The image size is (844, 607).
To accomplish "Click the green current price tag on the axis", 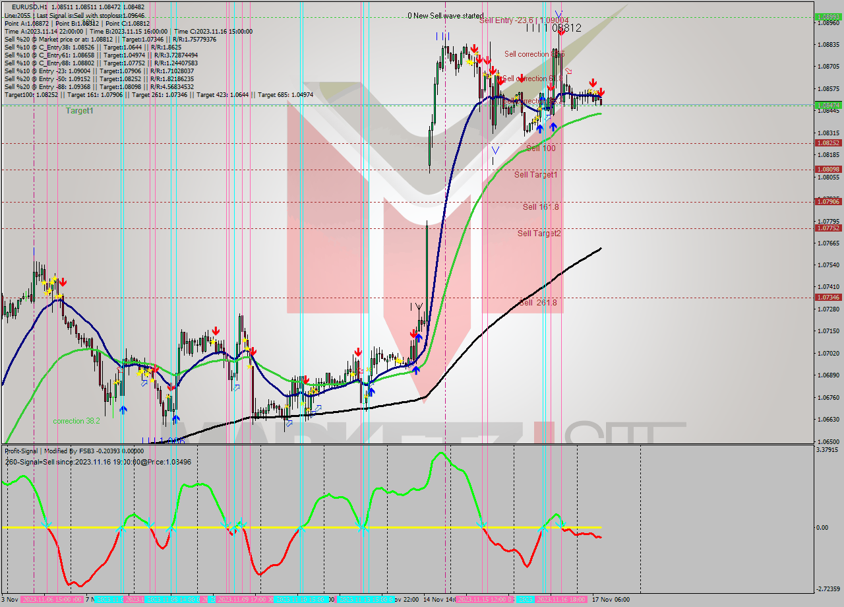I will (x=828, y=105).
